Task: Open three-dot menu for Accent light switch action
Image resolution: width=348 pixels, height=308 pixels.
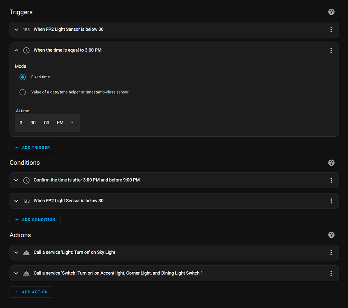Action: (331, 274)
